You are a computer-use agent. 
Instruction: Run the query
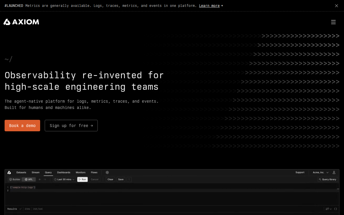tap(82, 179)
